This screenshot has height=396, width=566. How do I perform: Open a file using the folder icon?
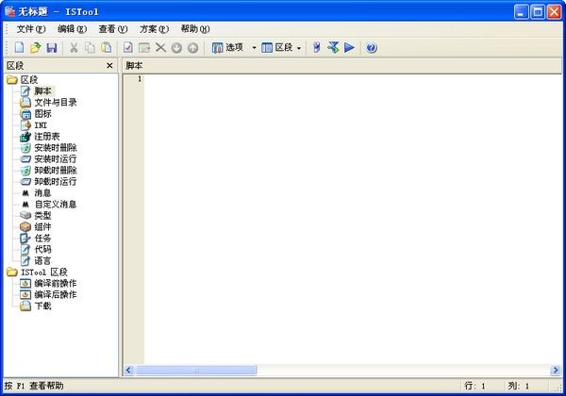[36, 47]
